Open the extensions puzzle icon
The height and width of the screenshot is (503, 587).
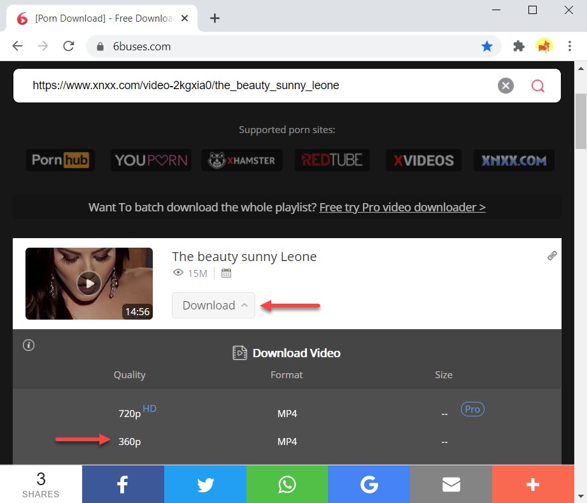pyautogui.click(x=518, y=46)
